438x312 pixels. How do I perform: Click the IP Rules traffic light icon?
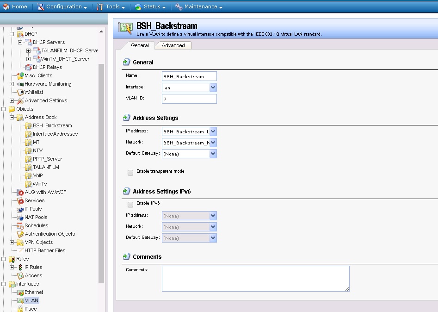point(20,268)
